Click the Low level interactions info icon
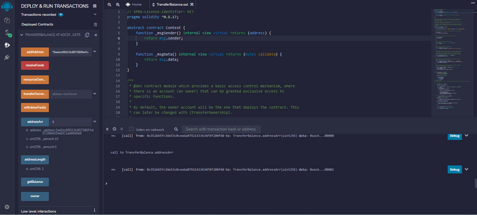The width and height of the screenshot is (477, 215). [95, 210]
